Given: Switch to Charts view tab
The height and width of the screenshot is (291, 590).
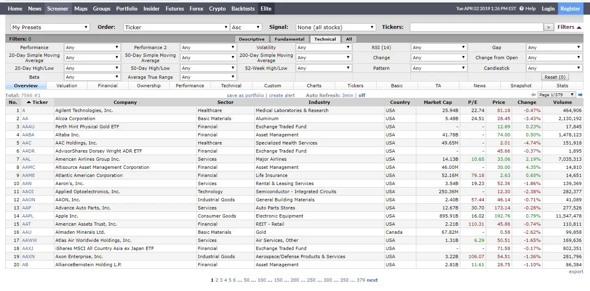Looking at the screenshot, I should coord(314,86).
